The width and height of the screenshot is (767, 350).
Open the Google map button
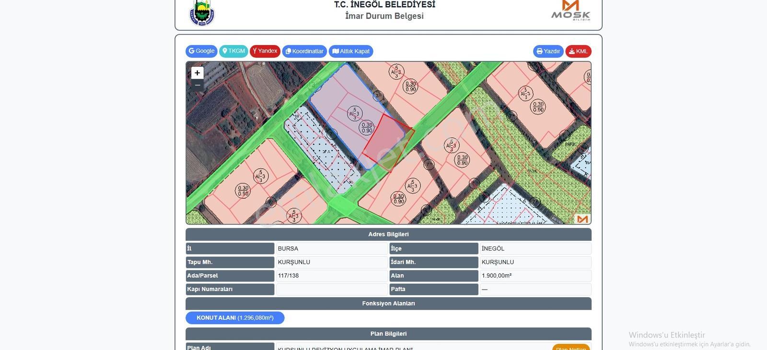pos(201,51)
